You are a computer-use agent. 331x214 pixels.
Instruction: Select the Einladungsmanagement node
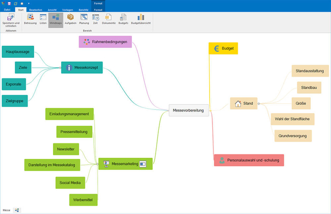(70, 114)
